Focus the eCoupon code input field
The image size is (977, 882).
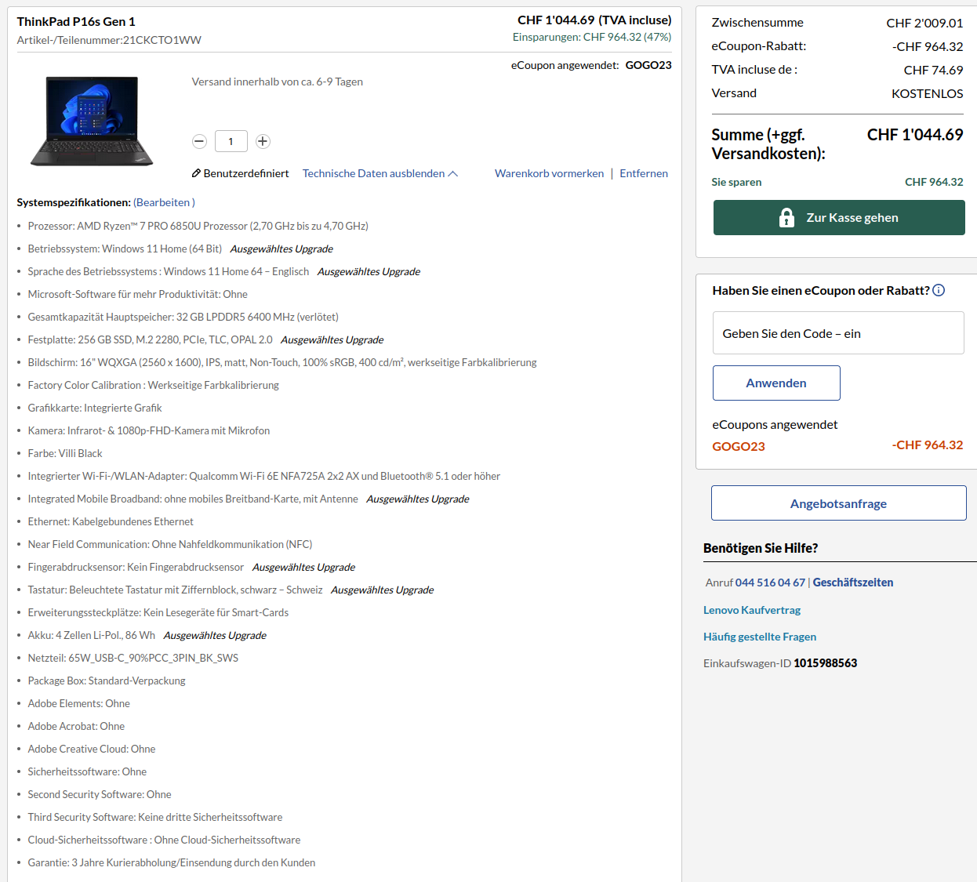pos(837,333)
